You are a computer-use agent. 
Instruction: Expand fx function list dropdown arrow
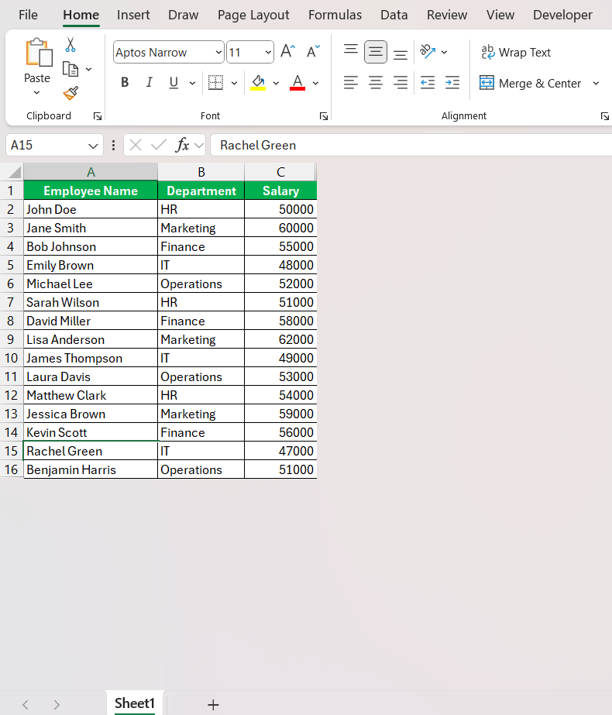coord(198,146)
